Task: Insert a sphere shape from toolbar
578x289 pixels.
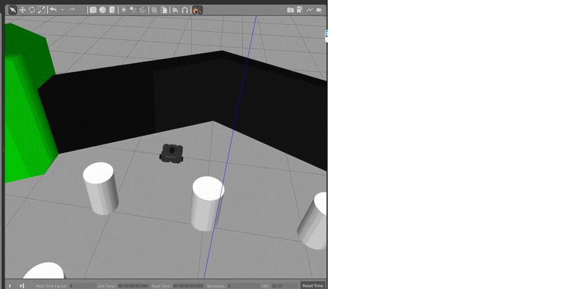Action: tap(102, 10)
